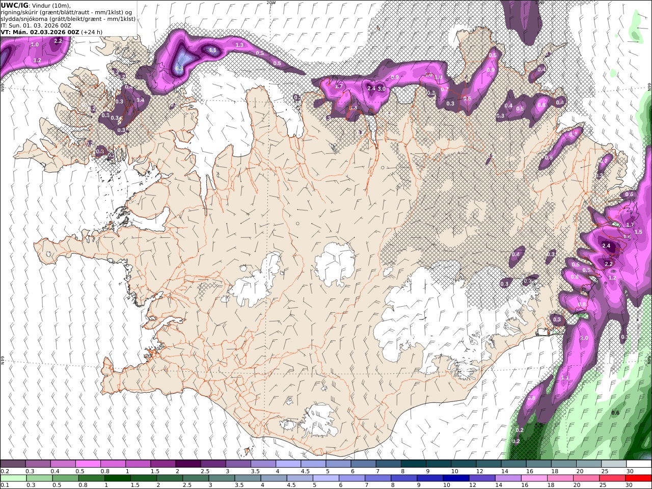Screen dimensions: 652x489
Task: Click the "3.0" precipitation value on the north coast
Action: pyautogui.click(x=382, y=89)
